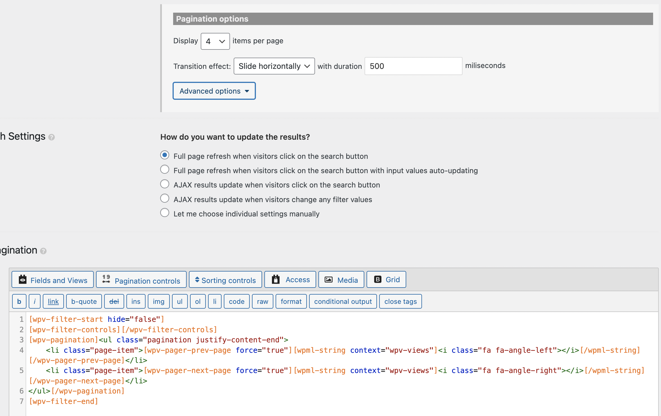Image resolution: width=661 pixels, height=416 pixels.
Task: Insert bold tag with b button
Action: [x=19, y=301]
